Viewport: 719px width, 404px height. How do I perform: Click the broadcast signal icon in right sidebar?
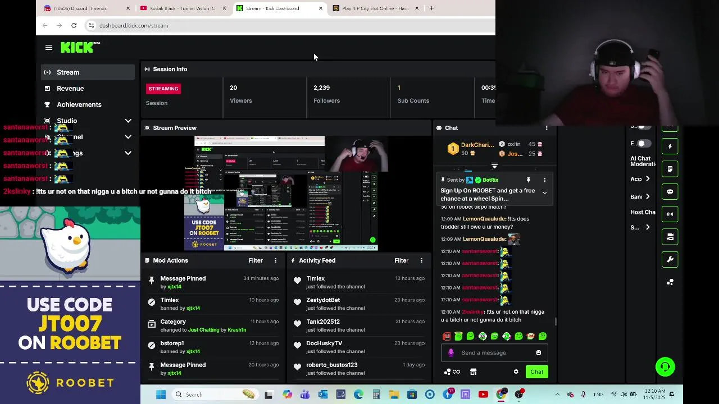(x=670, y=214)
